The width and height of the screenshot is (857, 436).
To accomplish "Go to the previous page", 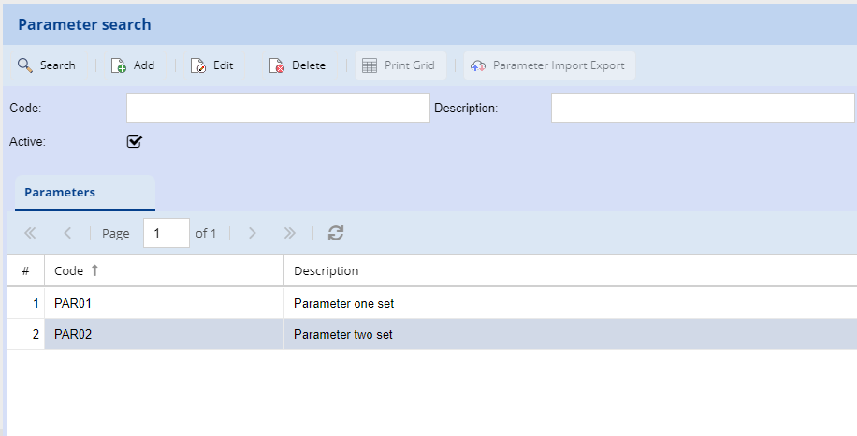I will click(x=67, y=233).
